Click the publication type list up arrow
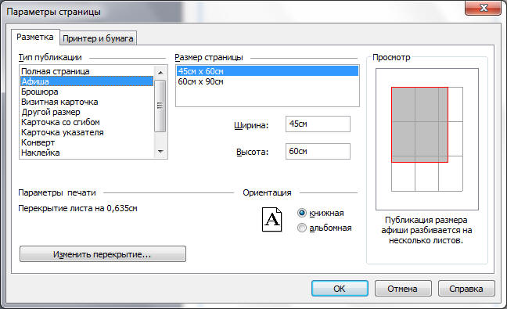Screen dimensions: 507x309 [160, 73]
